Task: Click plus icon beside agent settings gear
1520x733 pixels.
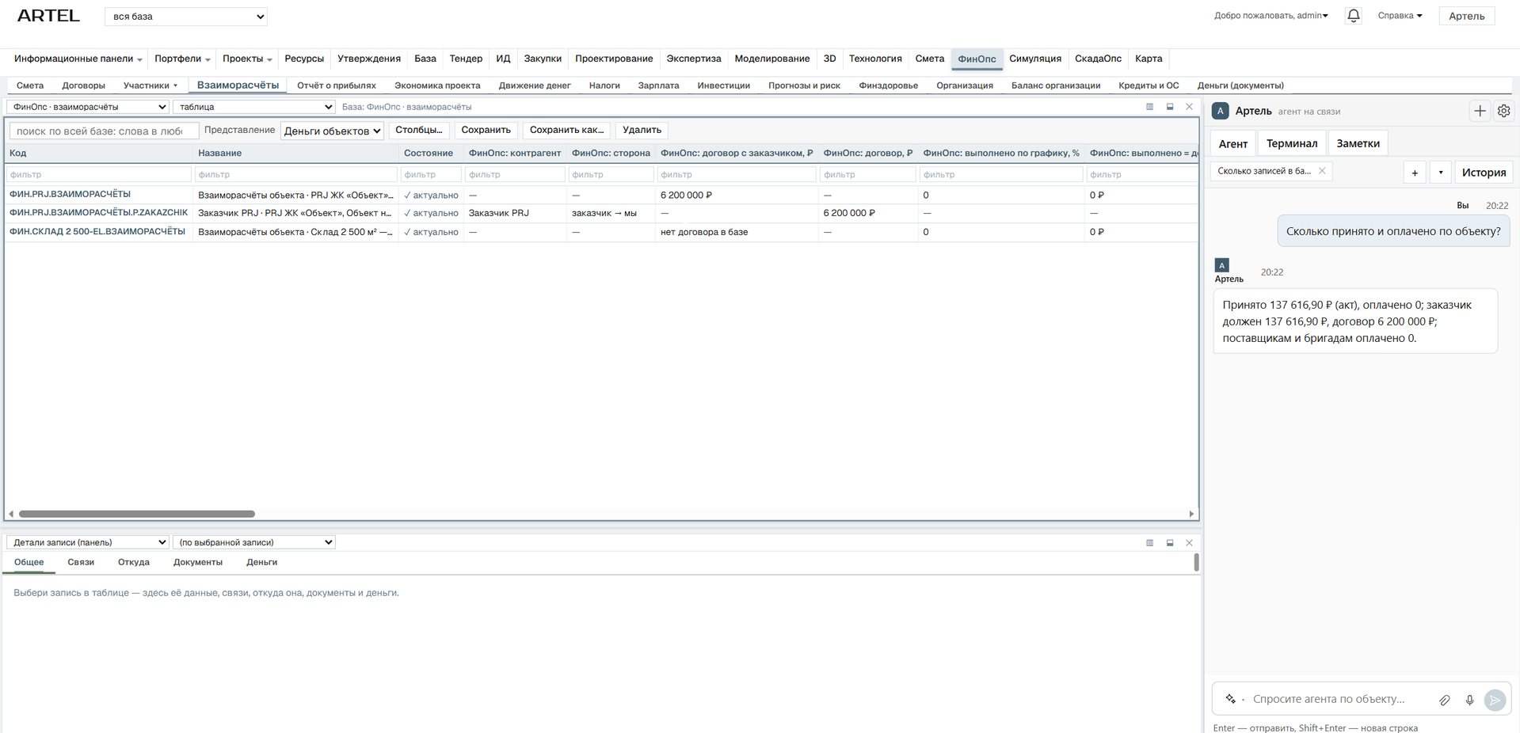Action: pyautogui.click(x=1480, y=111)
